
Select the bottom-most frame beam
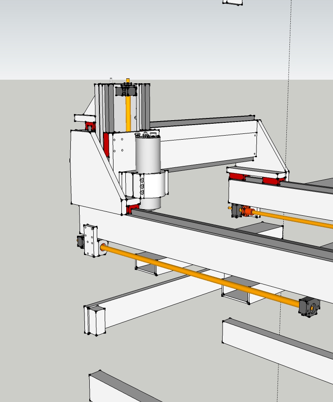coord(123,387)
